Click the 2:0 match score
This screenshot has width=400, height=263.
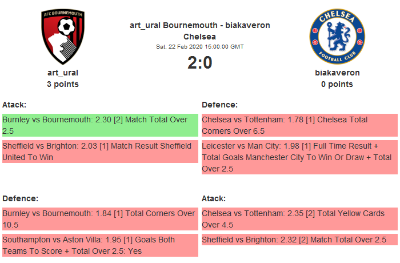click(200, 63)
